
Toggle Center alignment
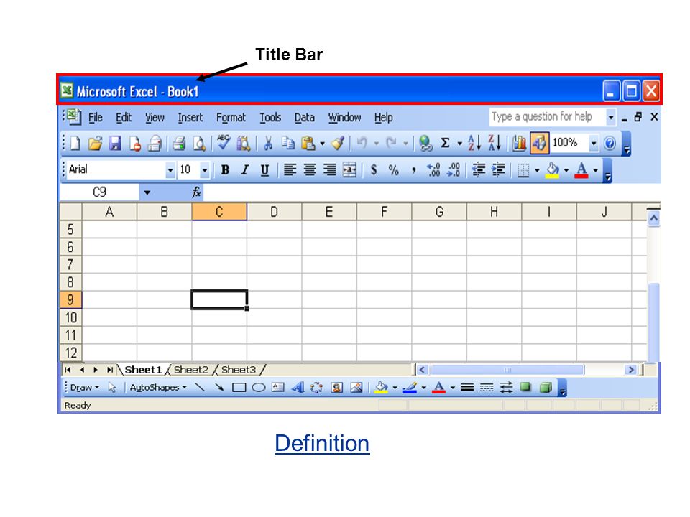click(310, 169)
